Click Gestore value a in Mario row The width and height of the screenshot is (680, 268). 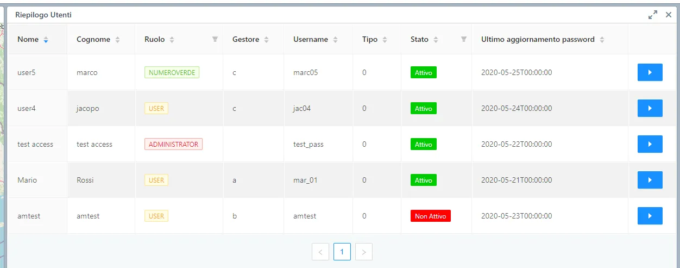point(234,180)
